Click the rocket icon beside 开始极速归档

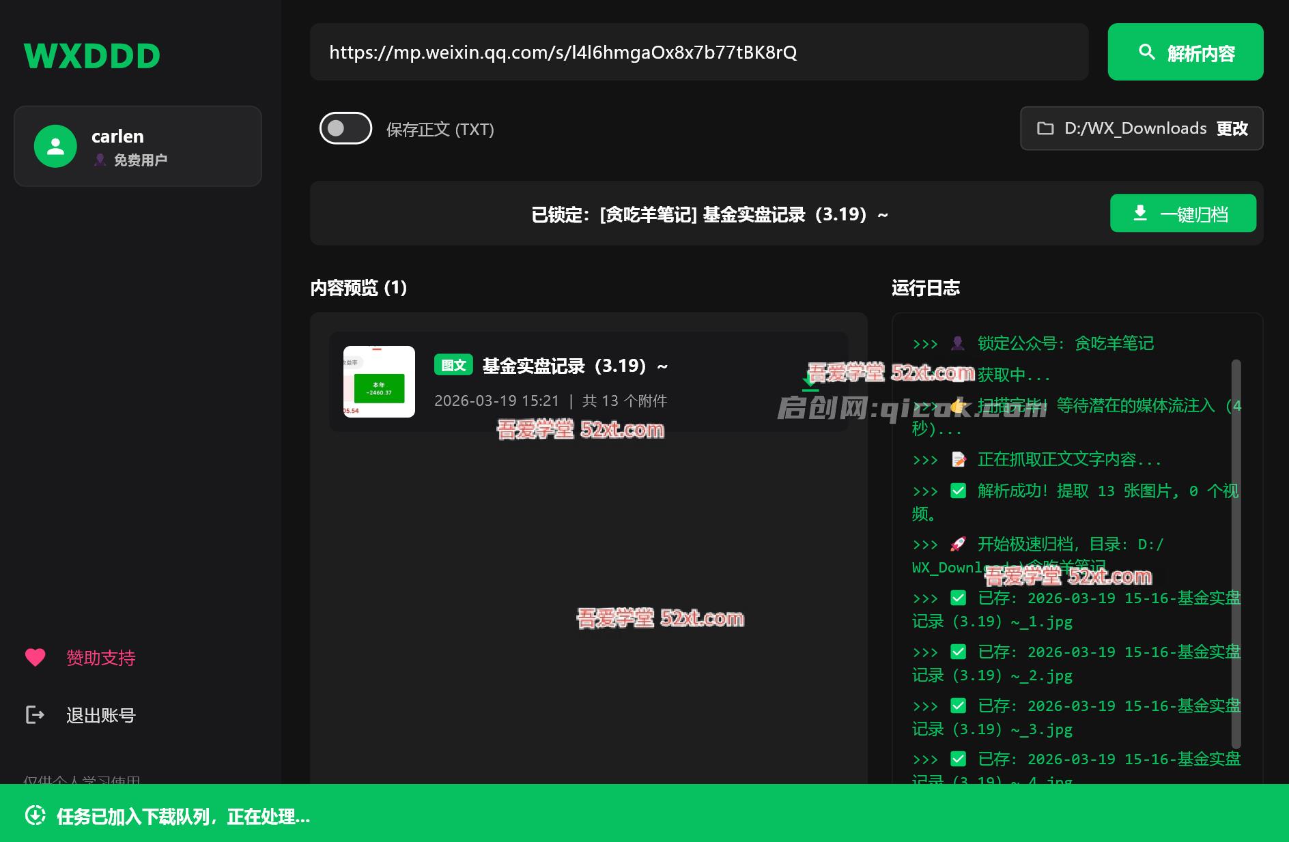[959, 544]
